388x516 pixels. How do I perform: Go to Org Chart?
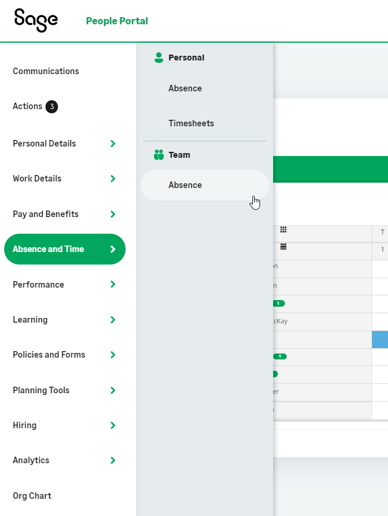32,496
